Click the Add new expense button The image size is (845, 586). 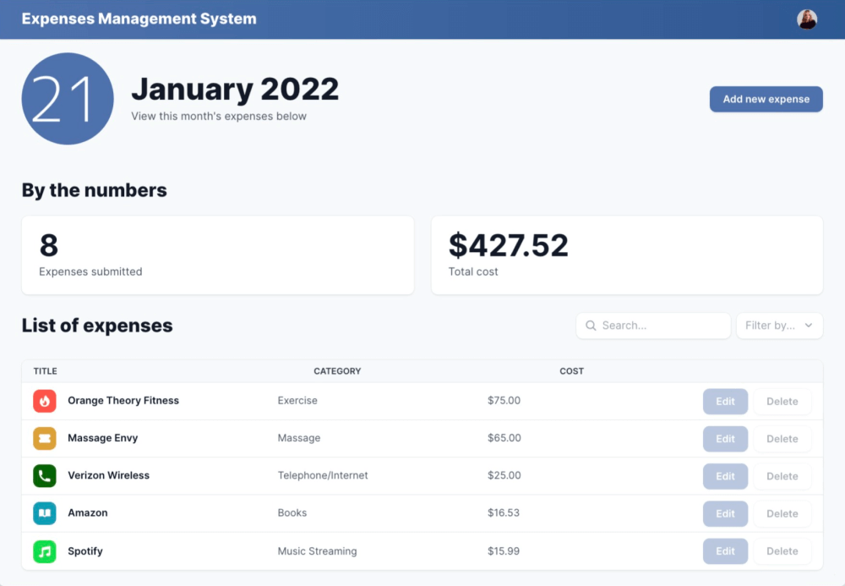pyautogui.click(x=766, y=99)
